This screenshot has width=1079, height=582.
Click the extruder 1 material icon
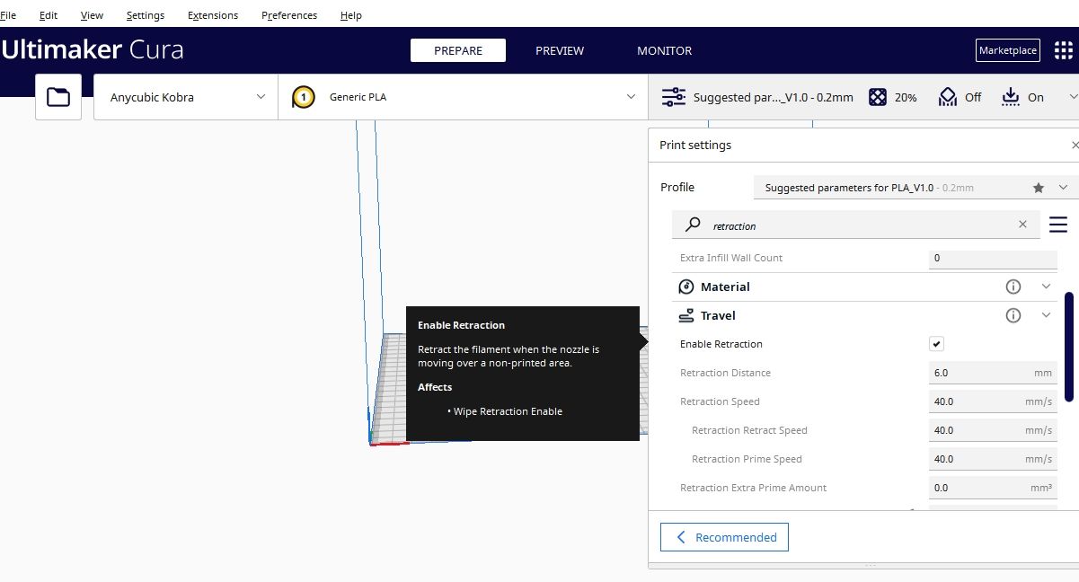tap(304, 97)
